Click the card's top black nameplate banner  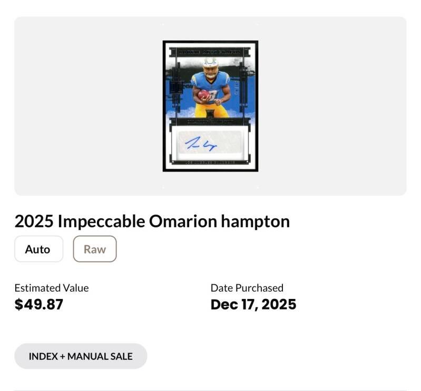pyautogui.click(x=210, y=52)
